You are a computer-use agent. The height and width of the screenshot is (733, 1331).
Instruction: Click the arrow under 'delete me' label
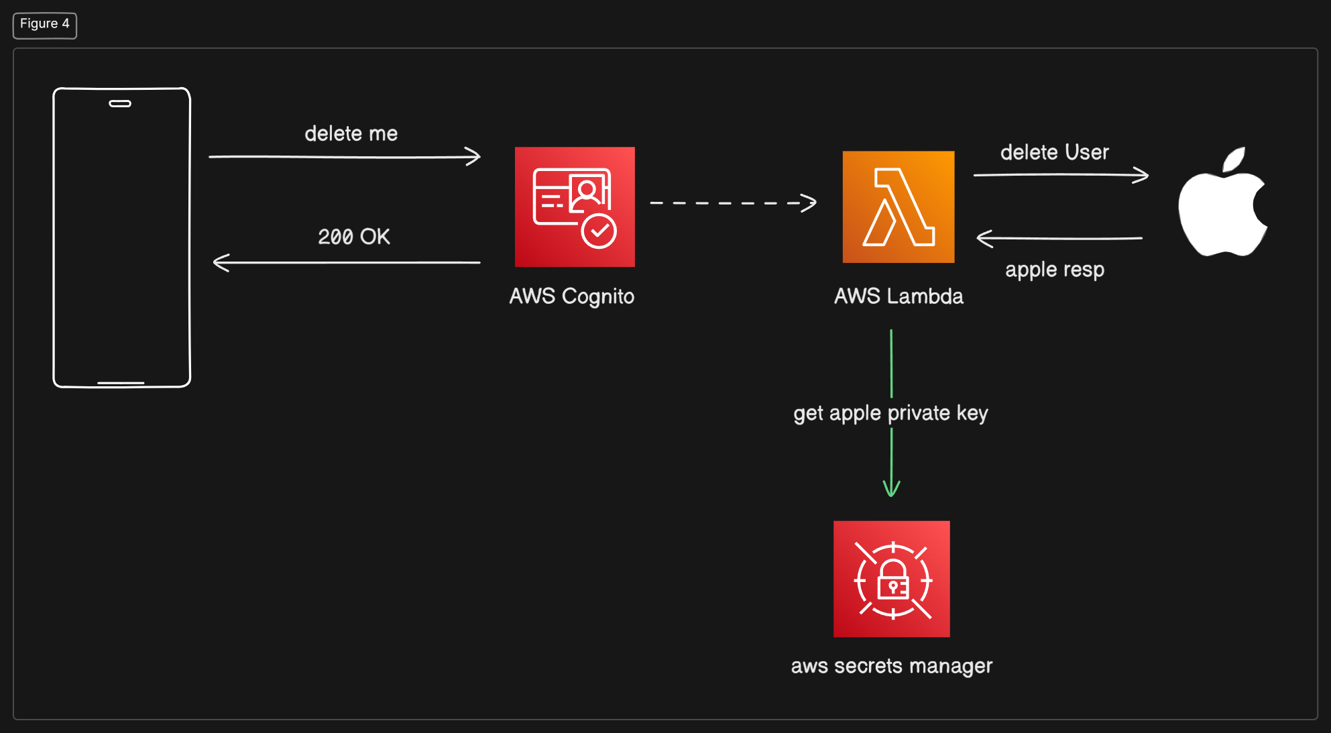click(x=345, y=157)
